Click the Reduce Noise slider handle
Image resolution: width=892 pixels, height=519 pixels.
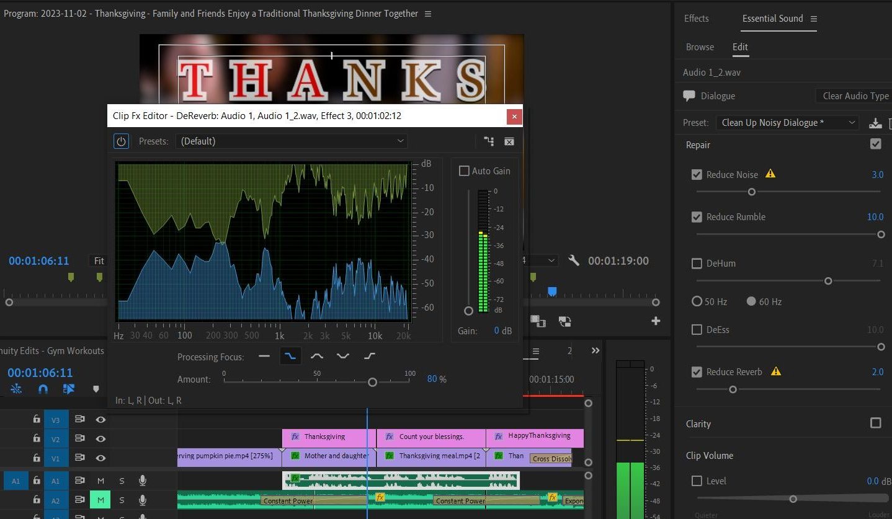point(752,192)
